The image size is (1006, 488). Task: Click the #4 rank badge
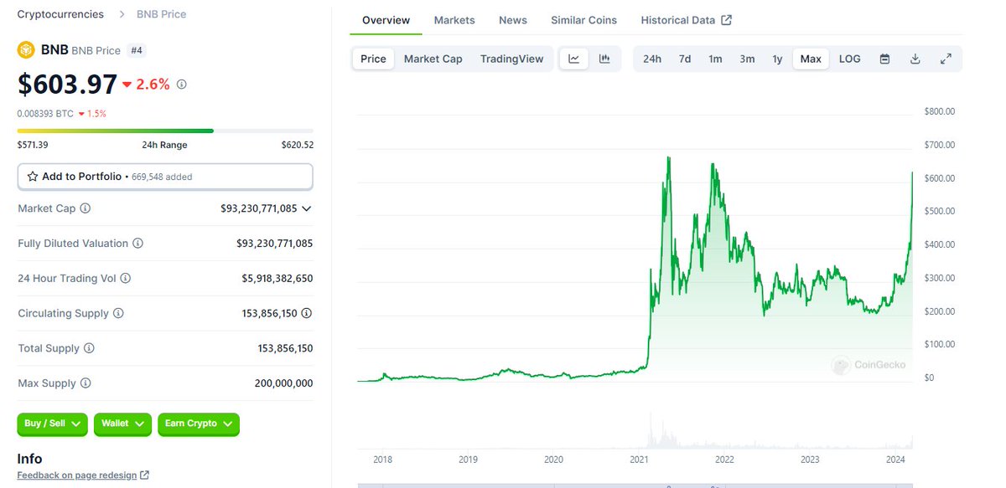pyautogui.click(x=137, y=50)
